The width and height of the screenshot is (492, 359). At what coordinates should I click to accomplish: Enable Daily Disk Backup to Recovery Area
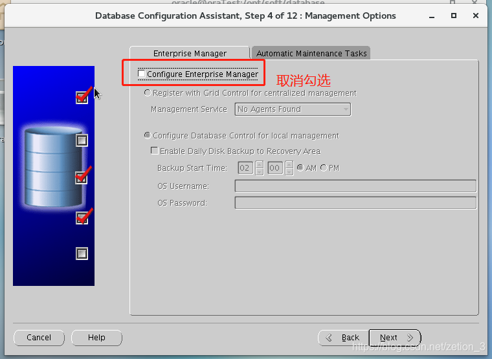point(154,151)
